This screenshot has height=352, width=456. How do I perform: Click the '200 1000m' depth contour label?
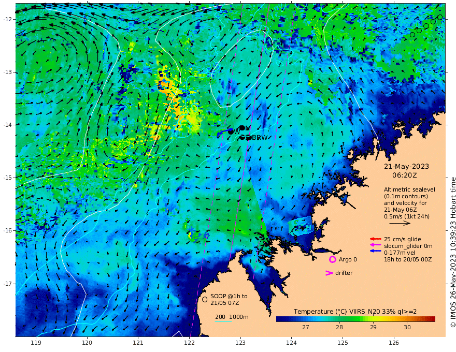pos(232,317)
